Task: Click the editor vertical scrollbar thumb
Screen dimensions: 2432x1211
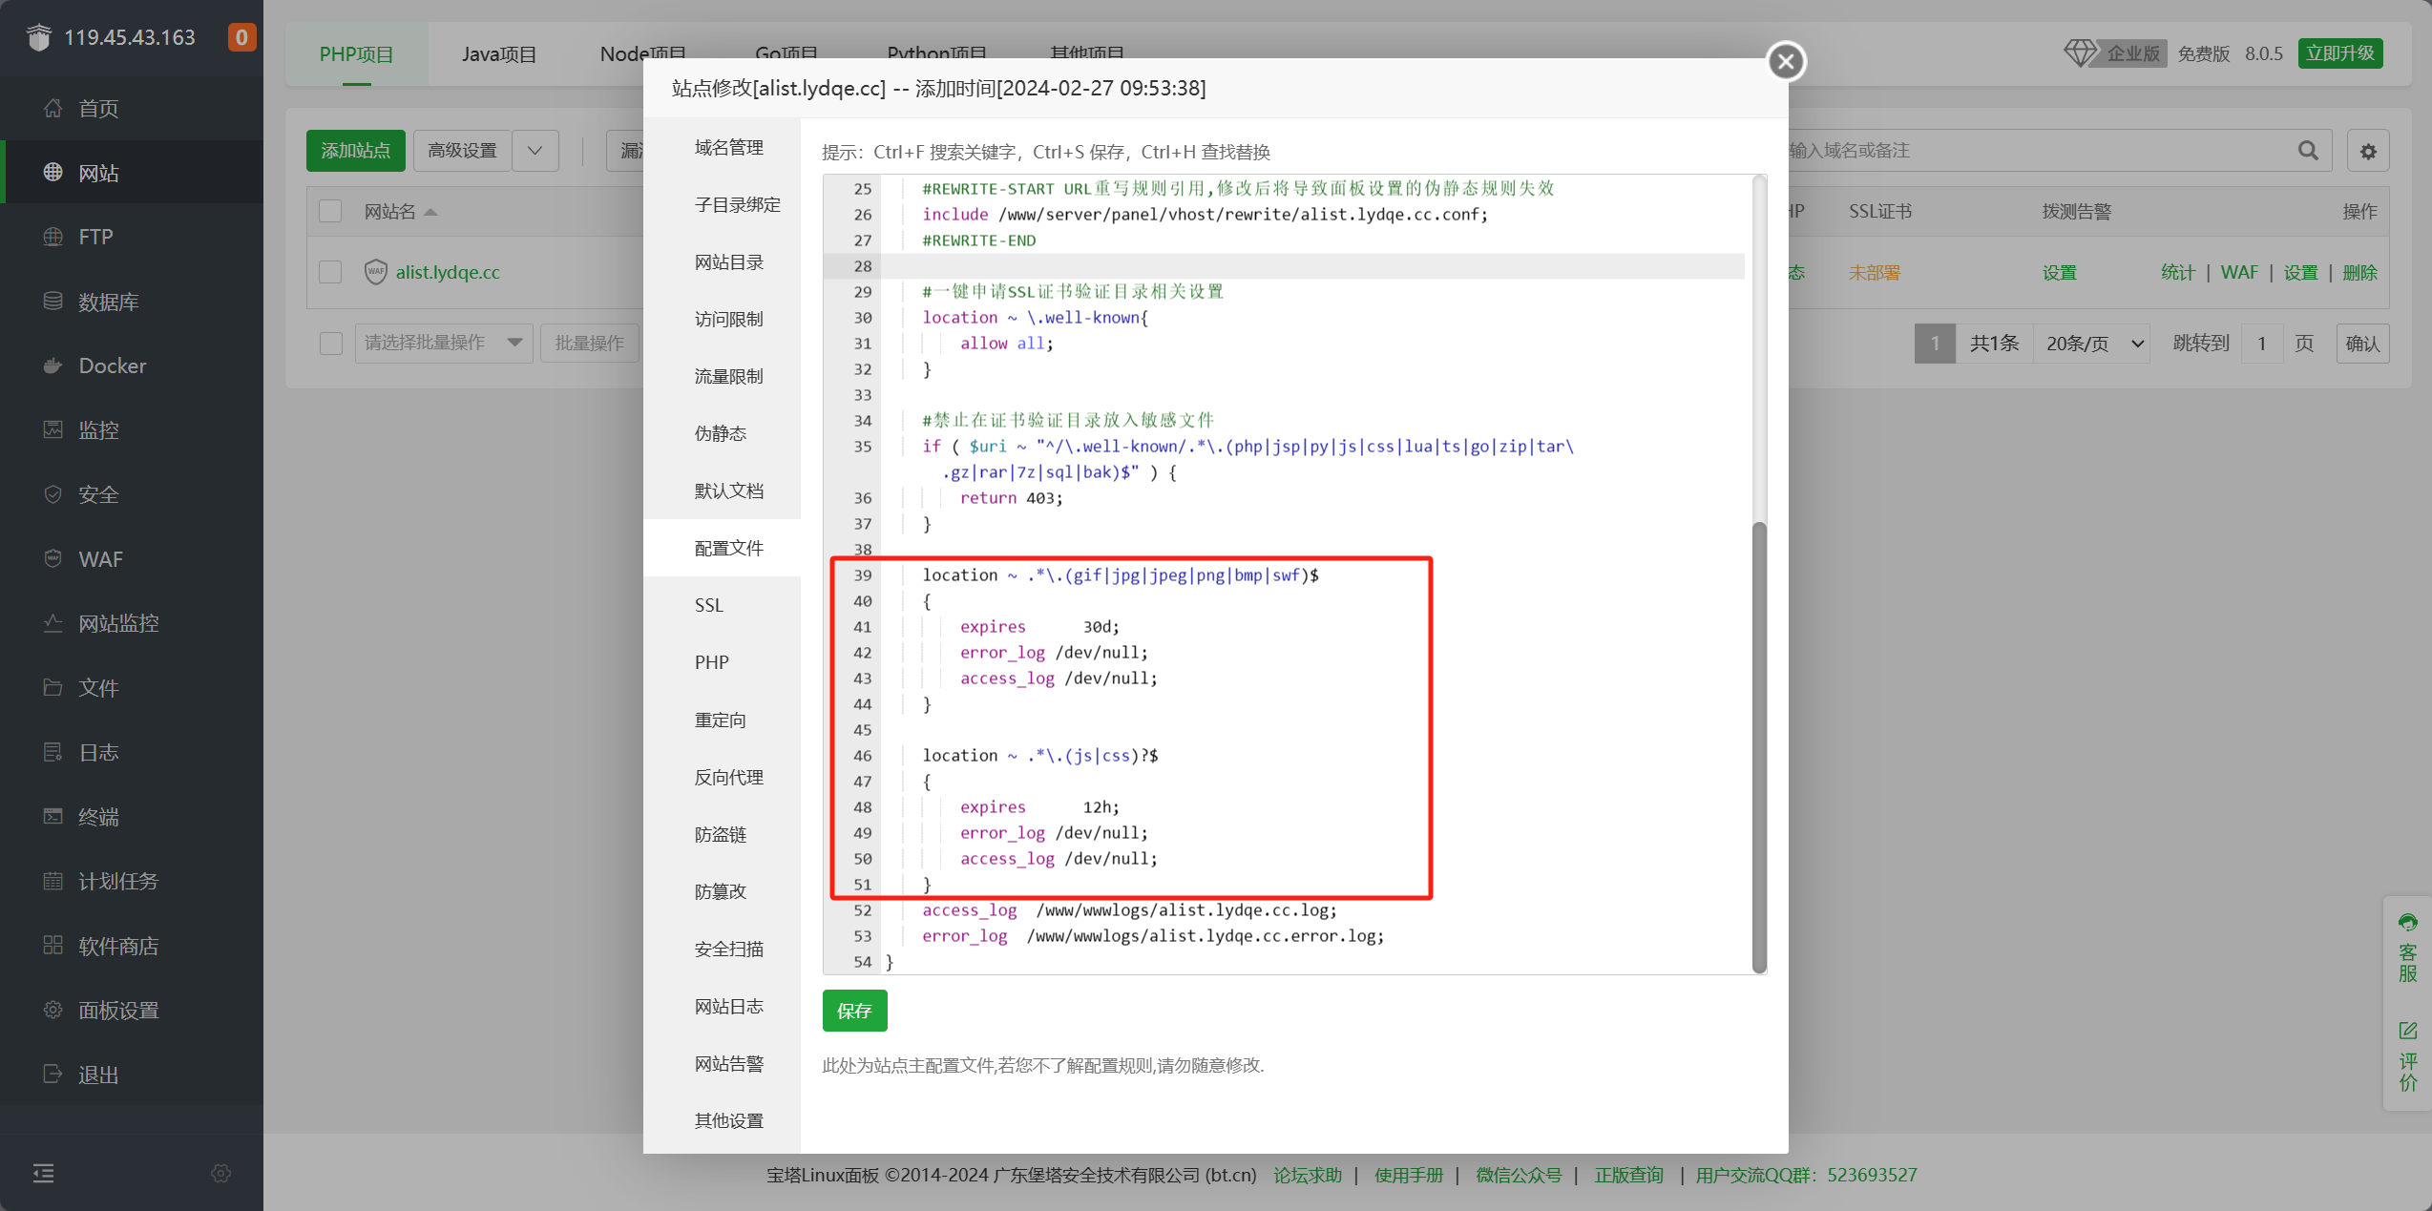Action: (x=1759, y=744)
